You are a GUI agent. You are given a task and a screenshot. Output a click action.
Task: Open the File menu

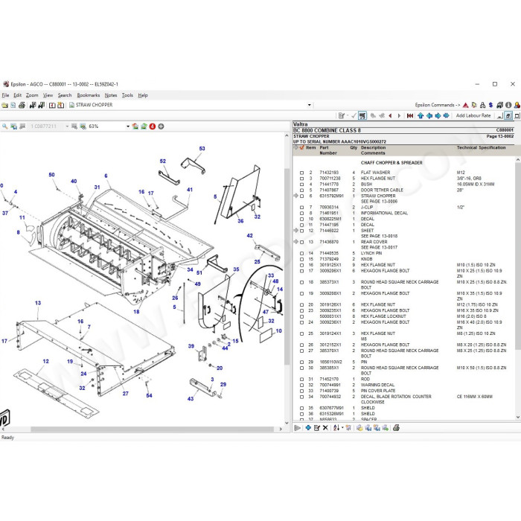(x=5, y=95)
